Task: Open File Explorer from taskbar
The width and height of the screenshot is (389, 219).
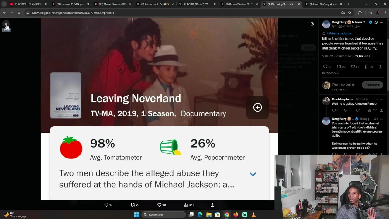Action: pyautogui.click(x=209, y=215)
